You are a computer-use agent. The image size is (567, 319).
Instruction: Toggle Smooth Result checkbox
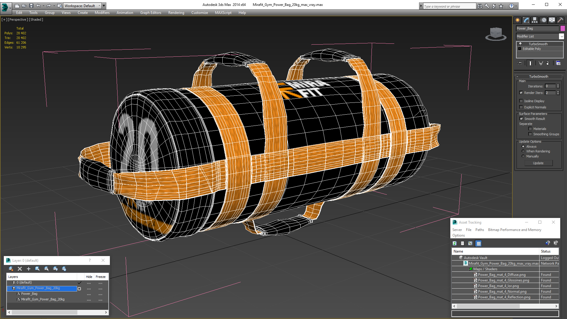tap(521, 119)
